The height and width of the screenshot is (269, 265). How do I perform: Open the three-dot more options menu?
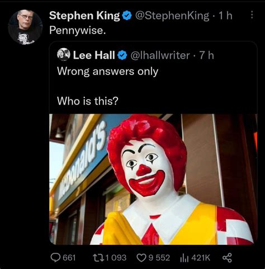tap(252, 15)
